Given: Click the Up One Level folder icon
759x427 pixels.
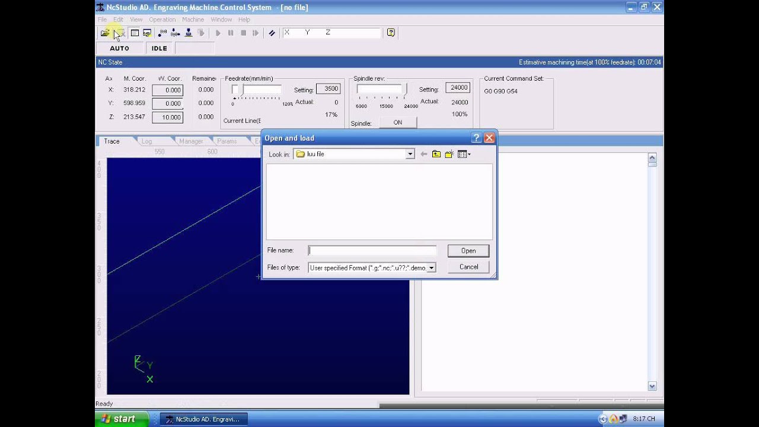Looking at the screenshot, I should [436, 154].
